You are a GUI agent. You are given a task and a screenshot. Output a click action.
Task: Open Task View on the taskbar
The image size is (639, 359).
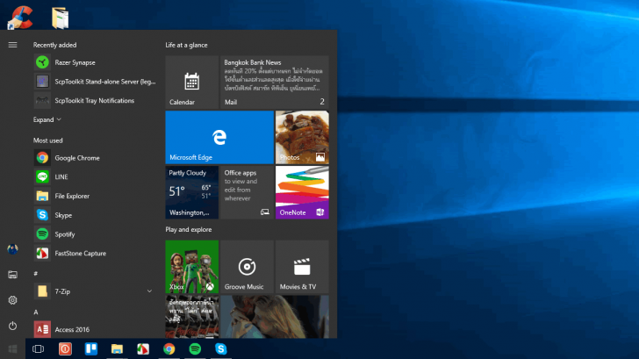tap(39, 348)
